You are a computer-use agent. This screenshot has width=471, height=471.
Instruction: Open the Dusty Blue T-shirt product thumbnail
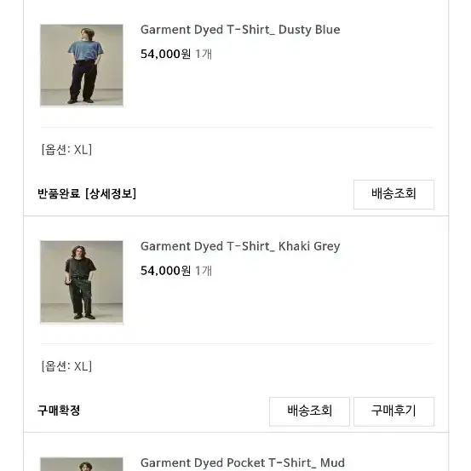coord(82,66)
